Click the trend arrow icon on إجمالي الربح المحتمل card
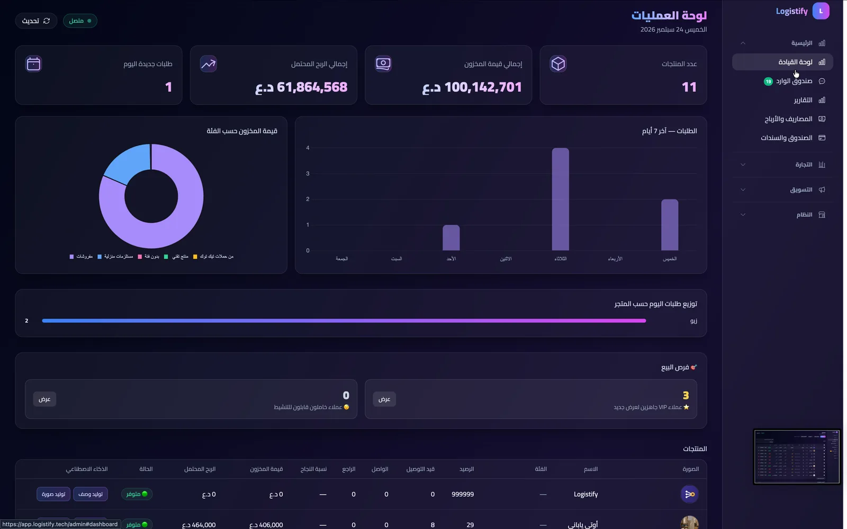Viewport: 847px width, 529px height. 208,64
